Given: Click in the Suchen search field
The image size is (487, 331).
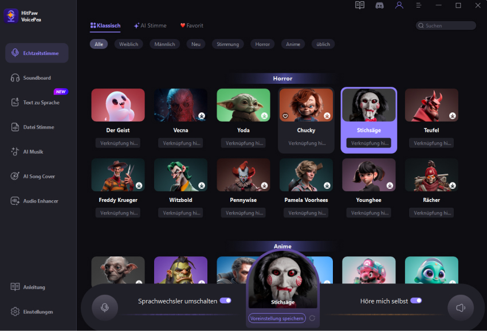Looking at the screenshot, I should point(446,25).
